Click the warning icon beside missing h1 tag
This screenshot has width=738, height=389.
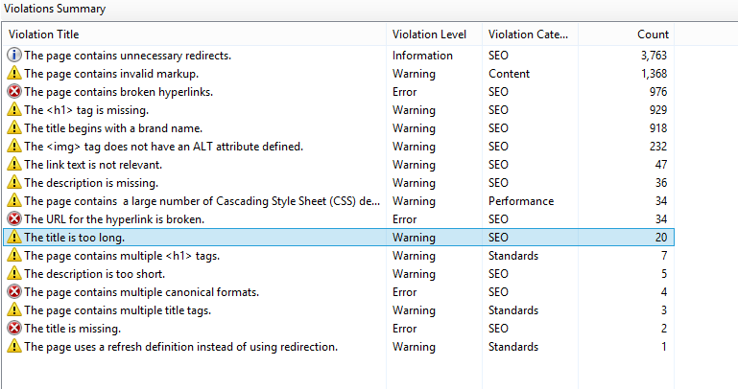pos(14,110)
